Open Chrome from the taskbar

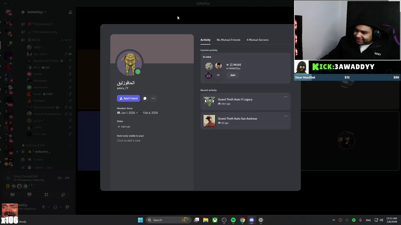point(242,220)
